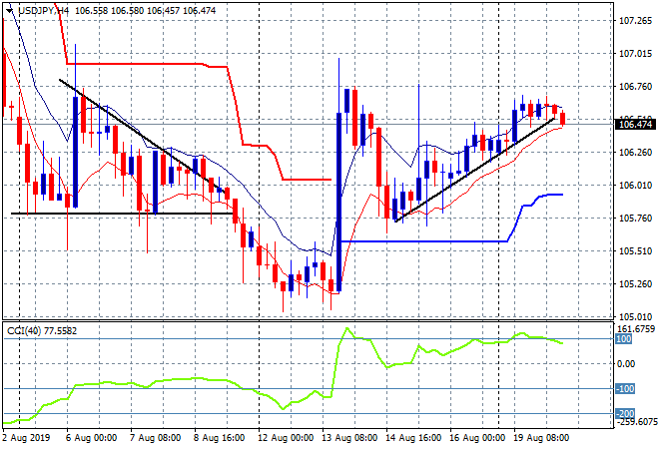The height and width of the screenshot is (449, 659).
Task: Select the USDJPY,H4 chart title text
Action: [43, 11]
